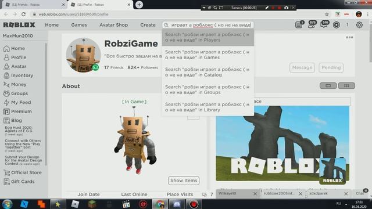Viewport: 372px width, 209px height.
Task: Go to Home in the sidebar
Action: pyautogui.click(x=15, y=48)
